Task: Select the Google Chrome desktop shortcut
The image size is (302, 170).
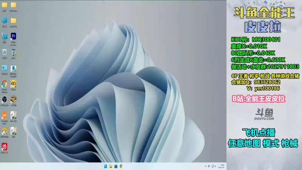Action: pyautogui.click(x=5, y=84)
